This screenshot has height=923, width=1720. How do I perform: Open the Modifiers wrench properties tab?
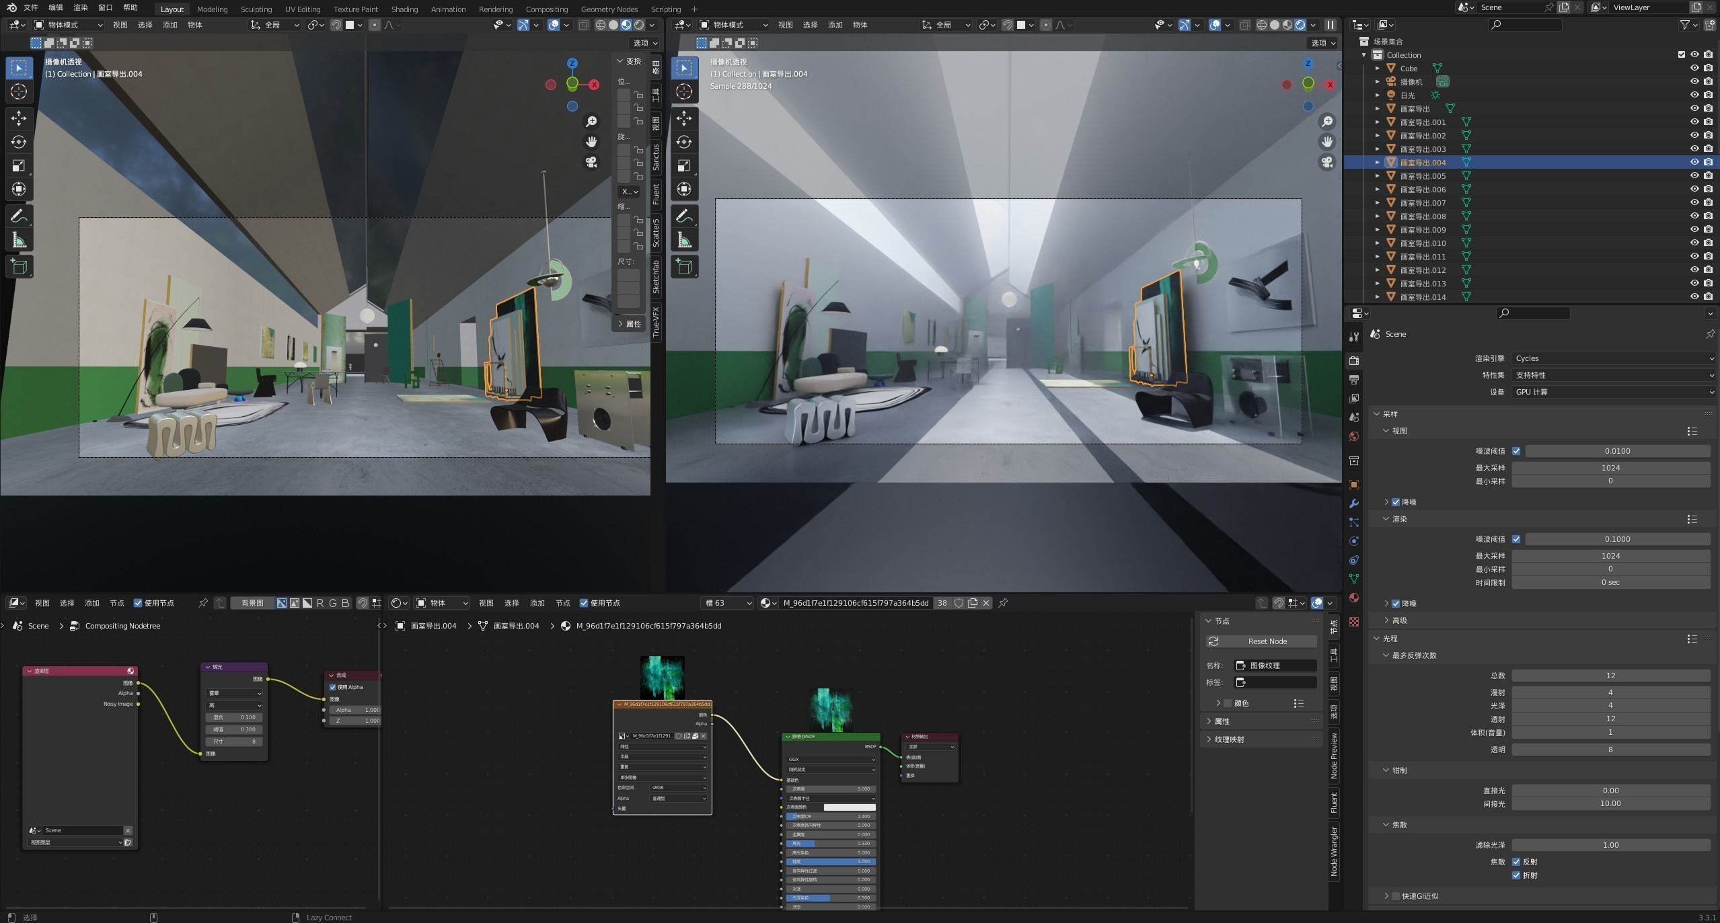click(1354, 504)
